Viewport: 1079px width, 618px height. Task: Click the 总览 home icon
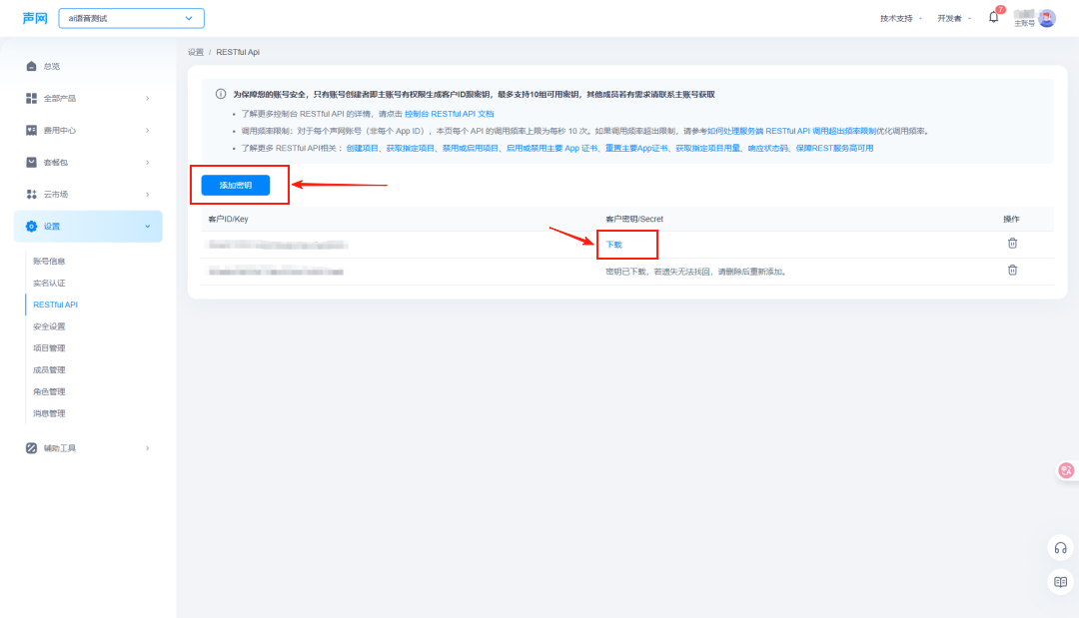[31, 66]
